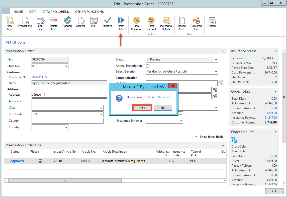Open the Store No. dropdown

66,66
